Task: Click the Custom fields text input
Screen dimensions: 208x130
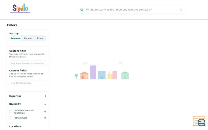Action: (x=28, y=83)
